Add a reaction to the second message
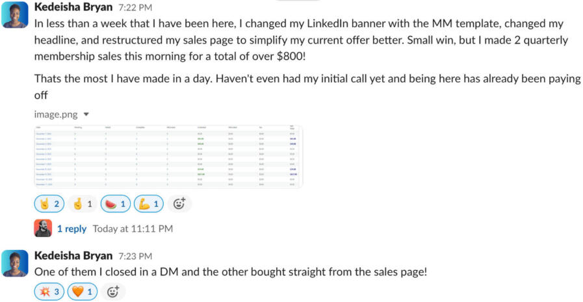583x302 pixels. point(113,292)
